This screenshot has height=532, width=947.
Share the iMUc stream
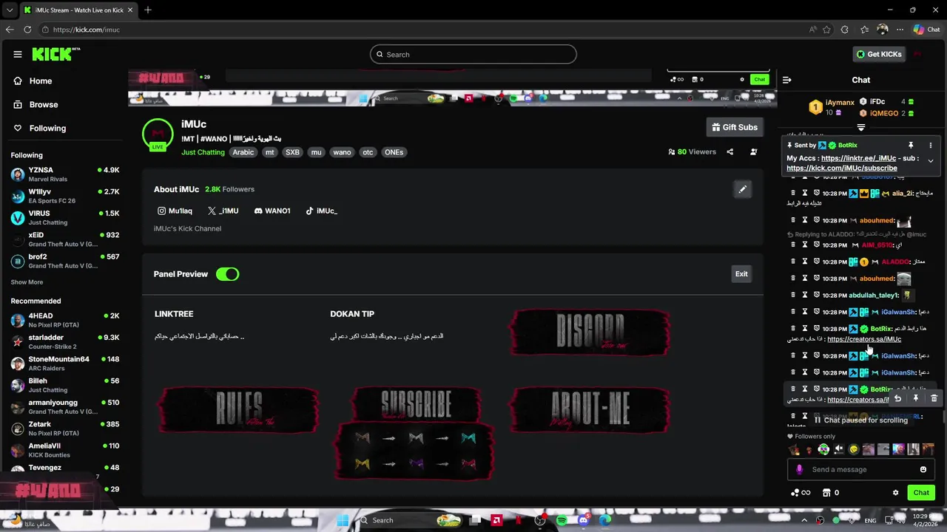729,152
